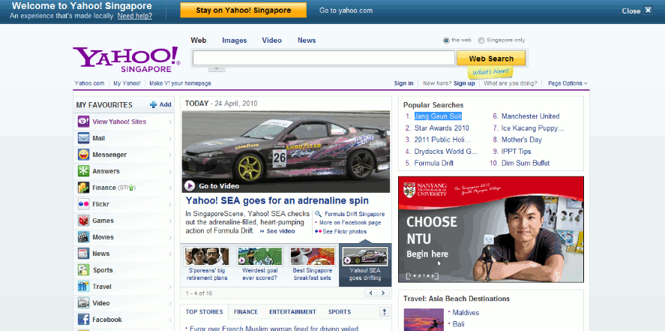Open the Mail envelope icon
This screenshot has height=331, width=665.
(83, 138)
